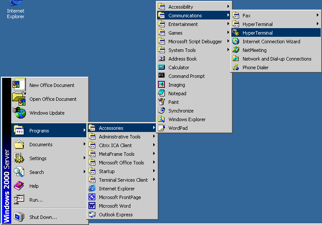The width and height of the screenshot is (322, 225).
Task: Expand the Administrative Tools submenu arrow
Action: (x=154, y=137)
